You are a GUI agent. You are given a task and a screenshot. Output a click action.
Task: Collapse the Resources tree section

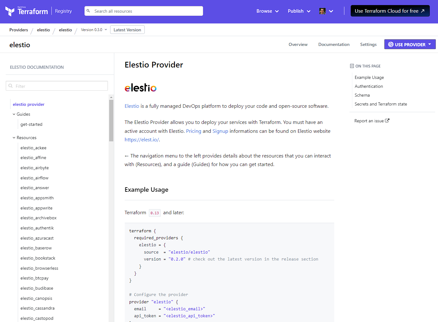click(x=14, y=138)
